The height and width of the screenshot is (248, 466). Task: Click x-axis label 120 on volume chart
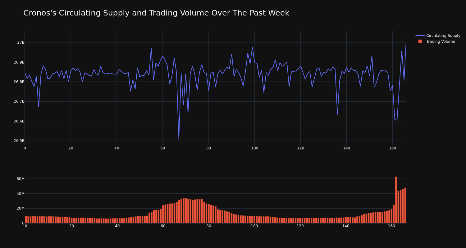(x=300, y=226)
